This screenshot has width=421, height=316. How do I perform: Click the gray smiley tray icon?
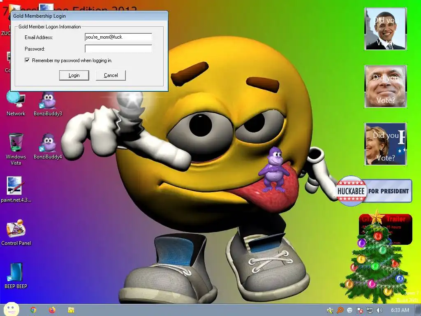350,310
